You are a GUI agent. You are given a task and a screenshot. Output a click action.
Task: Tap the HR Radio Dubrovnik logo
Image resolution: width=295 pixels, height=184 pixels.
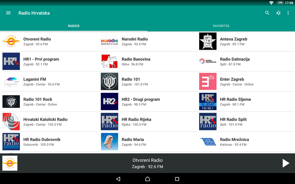(x=11, y=142)
